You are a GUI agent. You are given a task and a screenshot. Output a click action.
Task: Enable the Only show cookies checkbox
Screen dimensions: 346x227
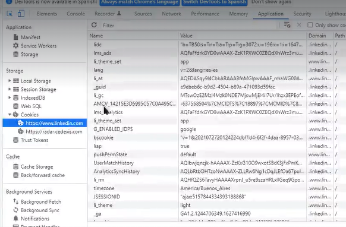[x=310, y=25]
